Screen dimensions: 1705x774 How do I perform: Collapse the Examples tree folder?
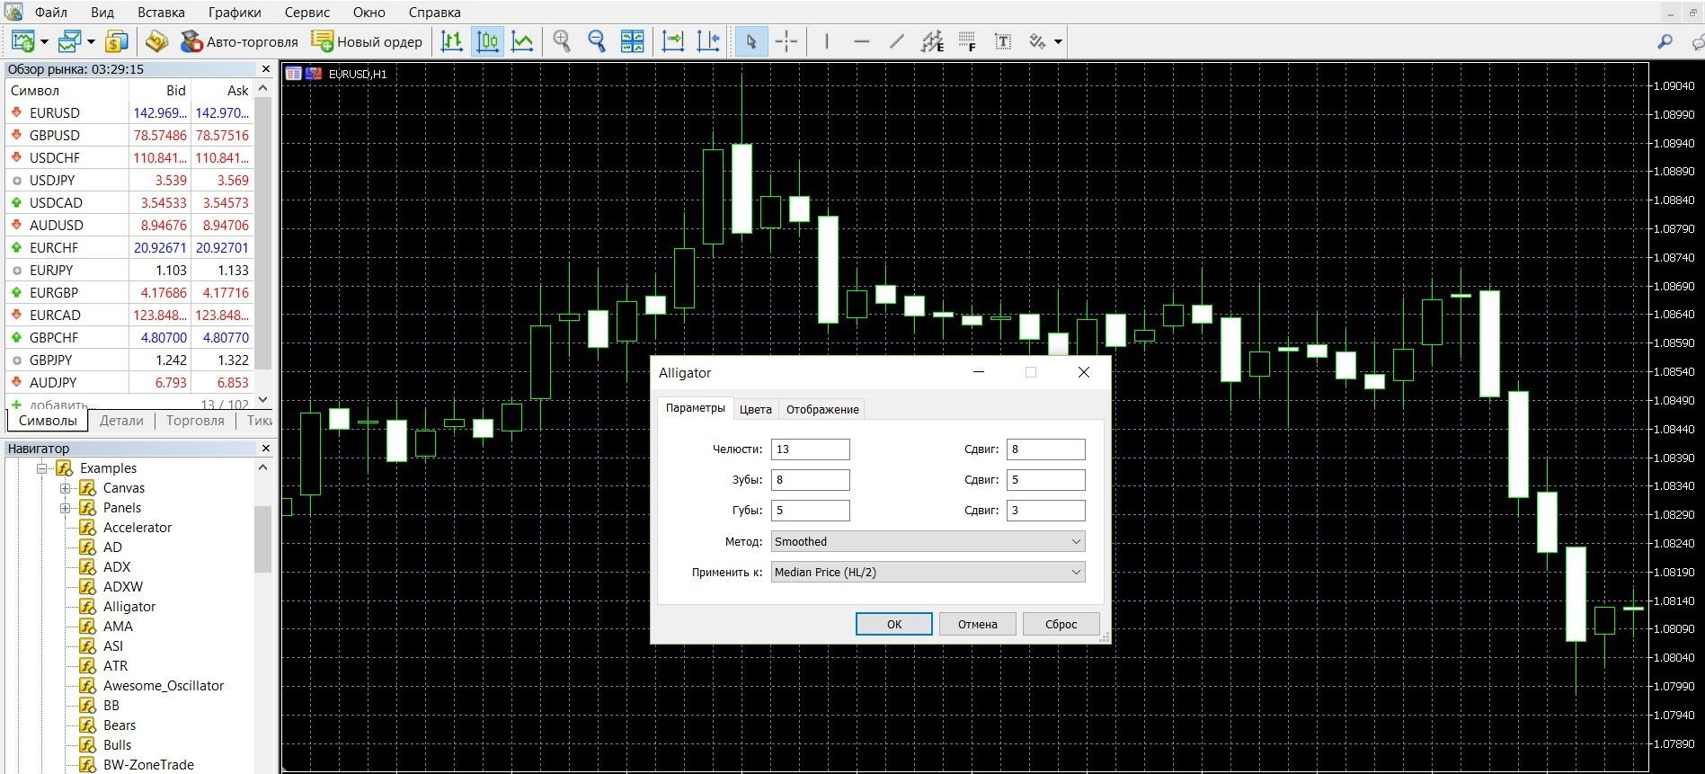[x=41, y=468]
